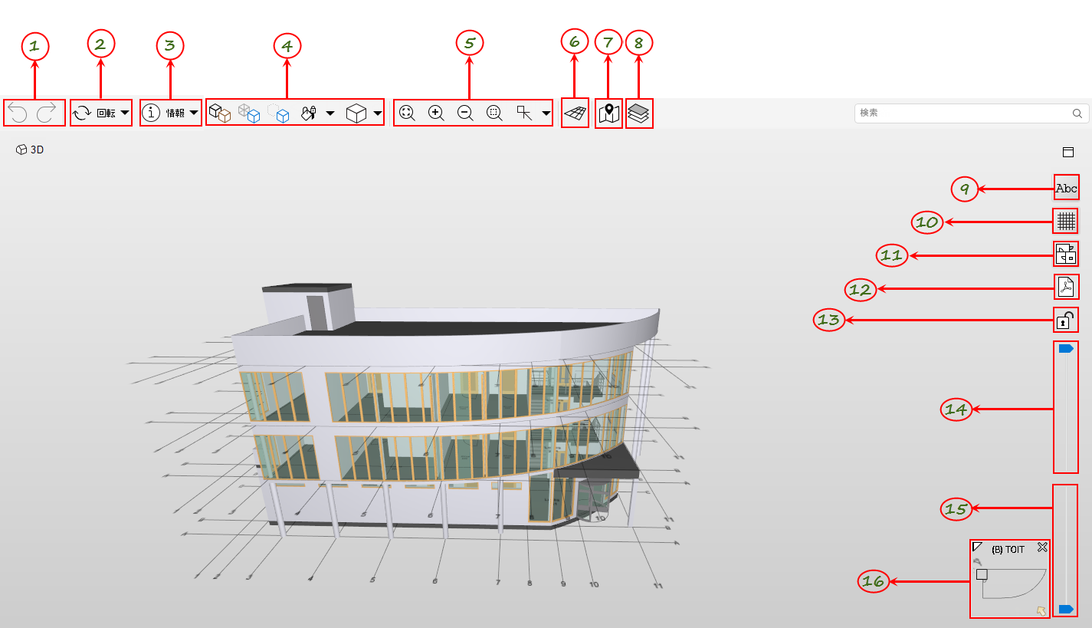Open the measure tool dropdown arrow

(x=546, y=113)
